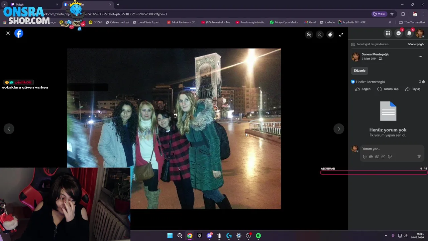Click the Düzenle button
Viewport: 428px width, 241px height.
pos(360,71)
